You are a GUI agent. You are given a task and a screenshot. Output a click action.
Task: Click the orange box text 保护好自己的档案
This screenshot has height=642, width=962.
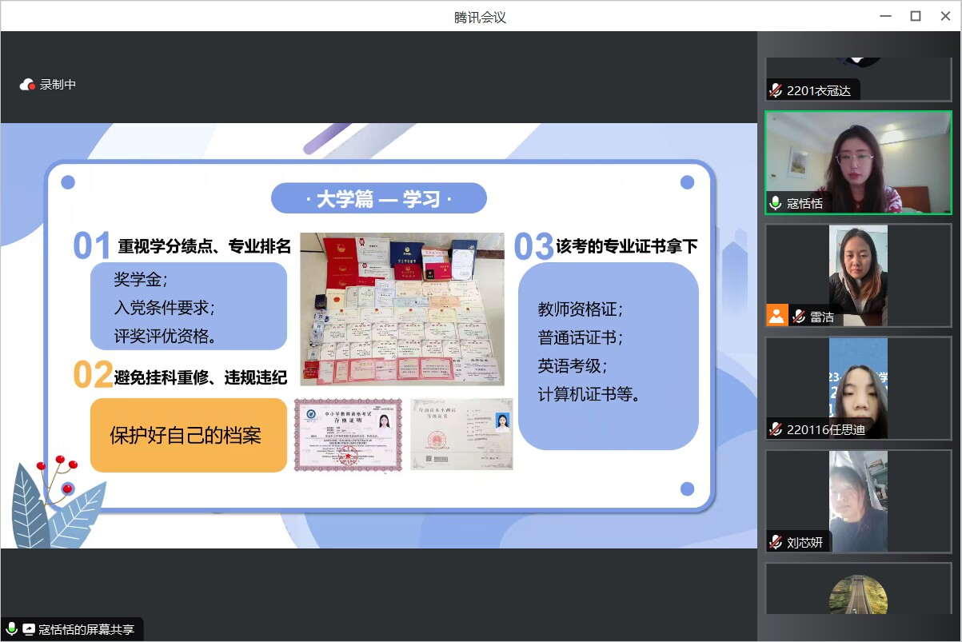[186, 436]
